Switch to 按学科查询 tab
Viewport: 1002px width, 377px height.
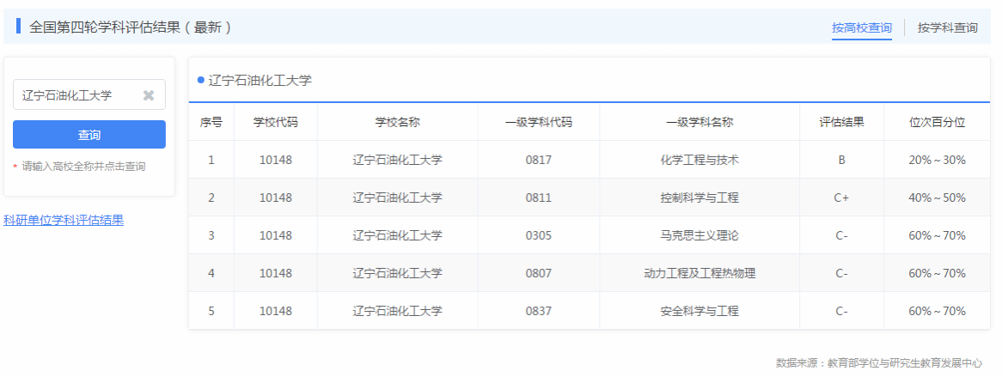948,27
